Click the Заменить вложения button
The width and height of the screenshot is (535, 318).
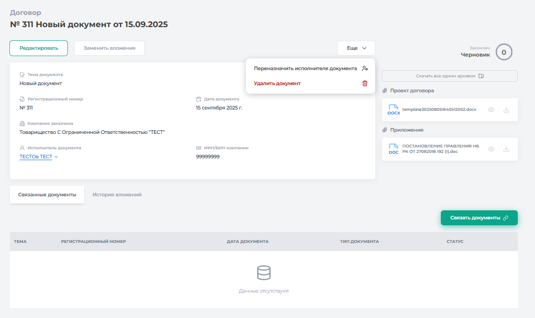pos(109,48)
